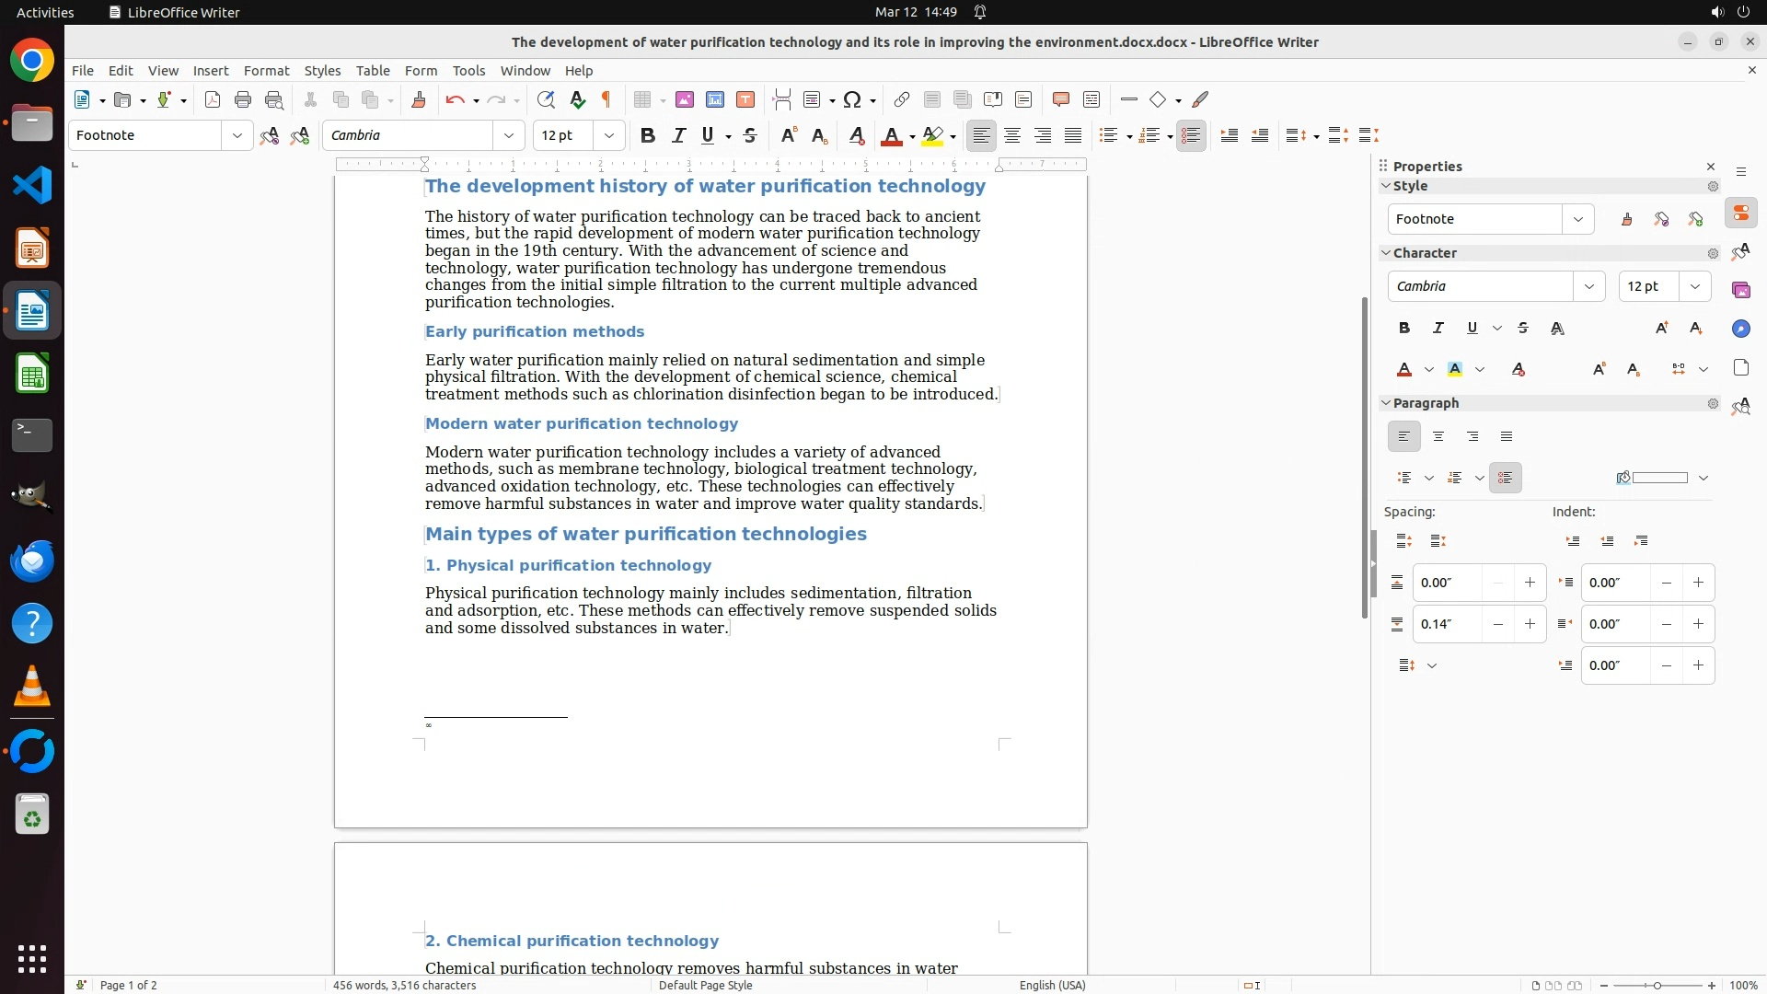Screen dimensions: 1767x994
Task: Enable justified alignment in toolbar
Action: [x=1073, y=136]
